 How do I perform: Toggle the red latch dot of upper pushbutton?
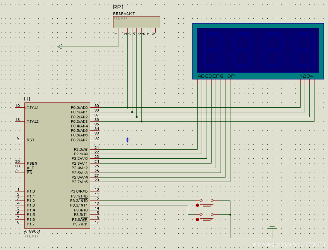click(197, 205)
